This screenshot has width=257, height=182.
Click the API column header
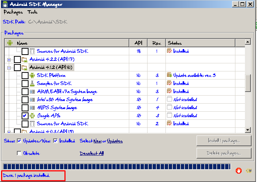click(138, 43)
